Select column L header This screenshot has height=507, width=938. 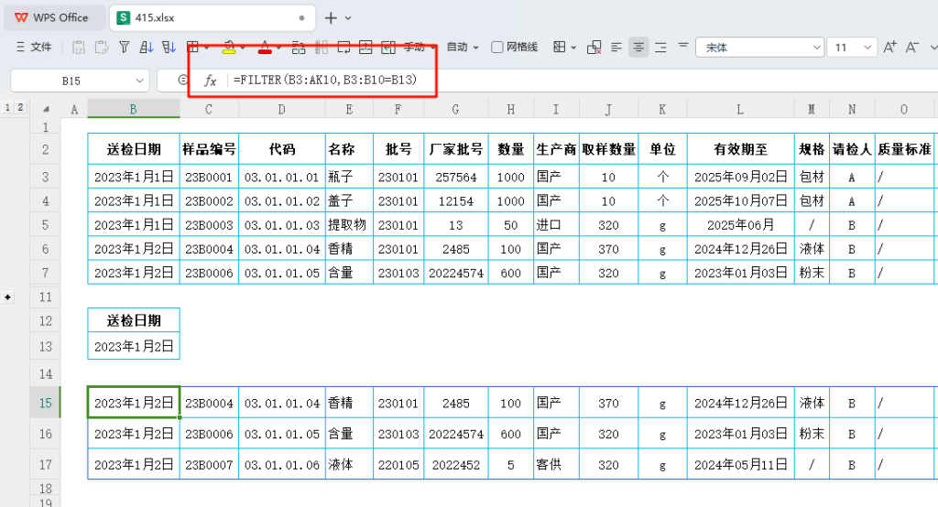[740, 110]
